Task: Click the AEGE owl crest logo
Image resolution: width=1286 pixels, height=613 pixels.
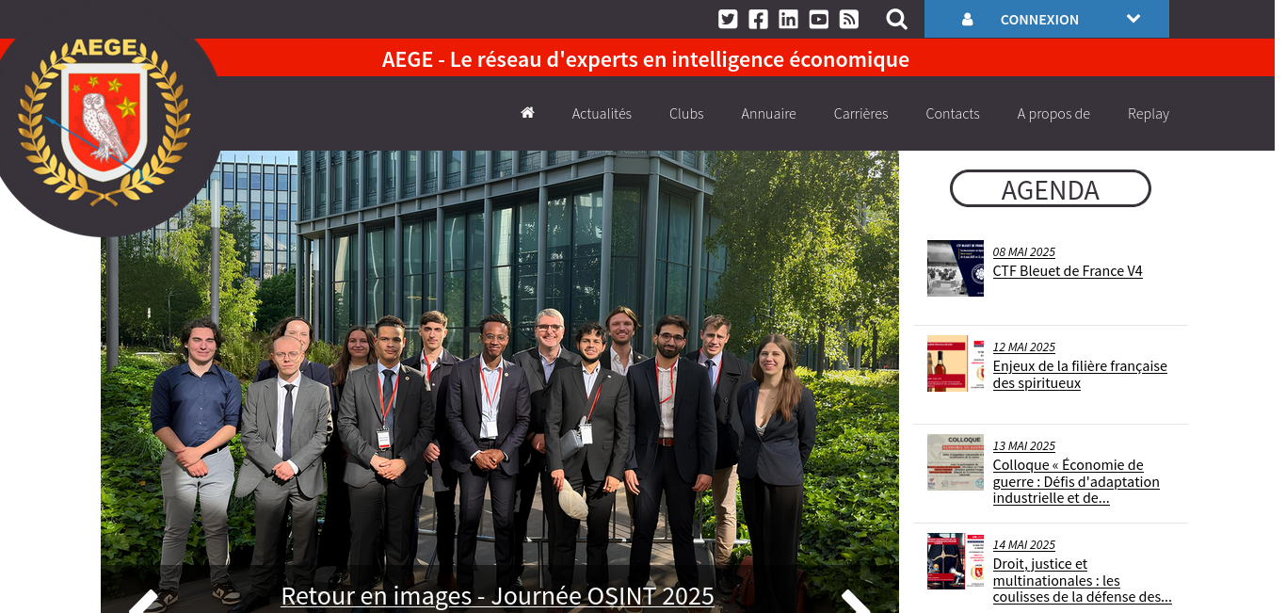Action: (x=104, y=121)
